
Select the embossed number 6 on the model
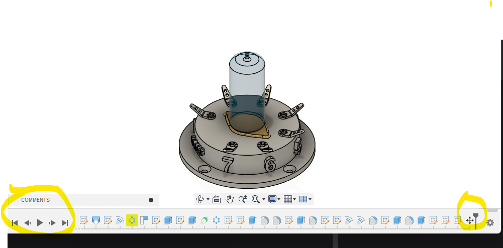[270, 164]
